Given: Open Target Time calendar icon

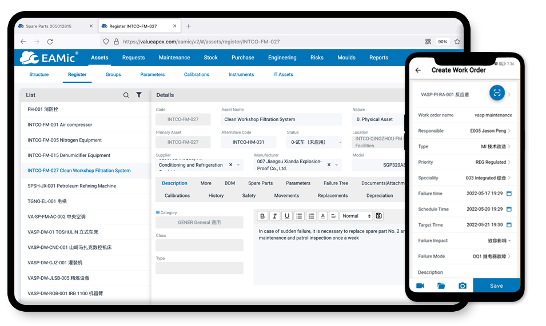Looking at the screenshot, I should (509, 225).
